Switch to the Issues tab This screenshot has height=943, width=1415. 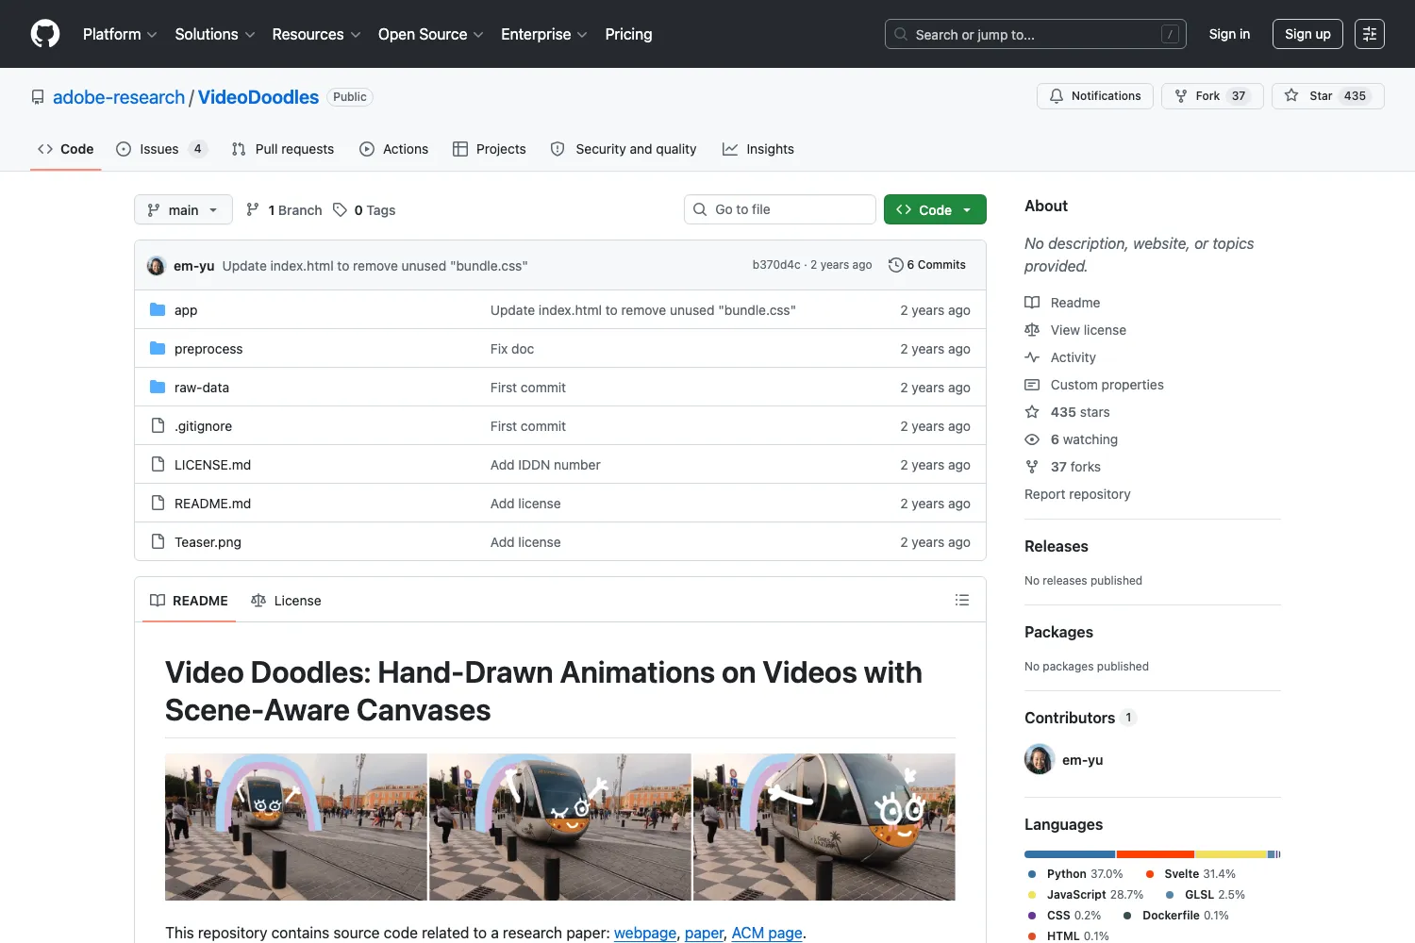click(x=161, y=149)
